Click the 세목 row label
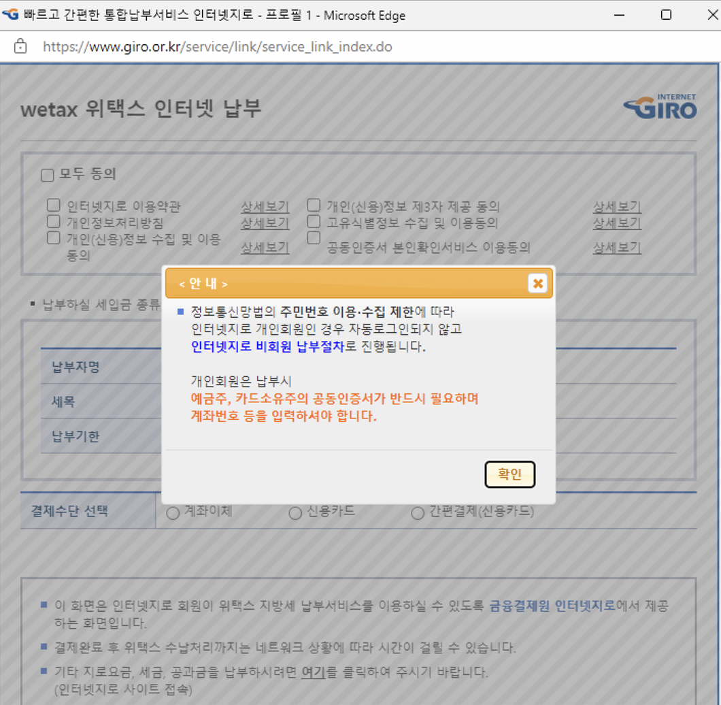 pos(63,401)
